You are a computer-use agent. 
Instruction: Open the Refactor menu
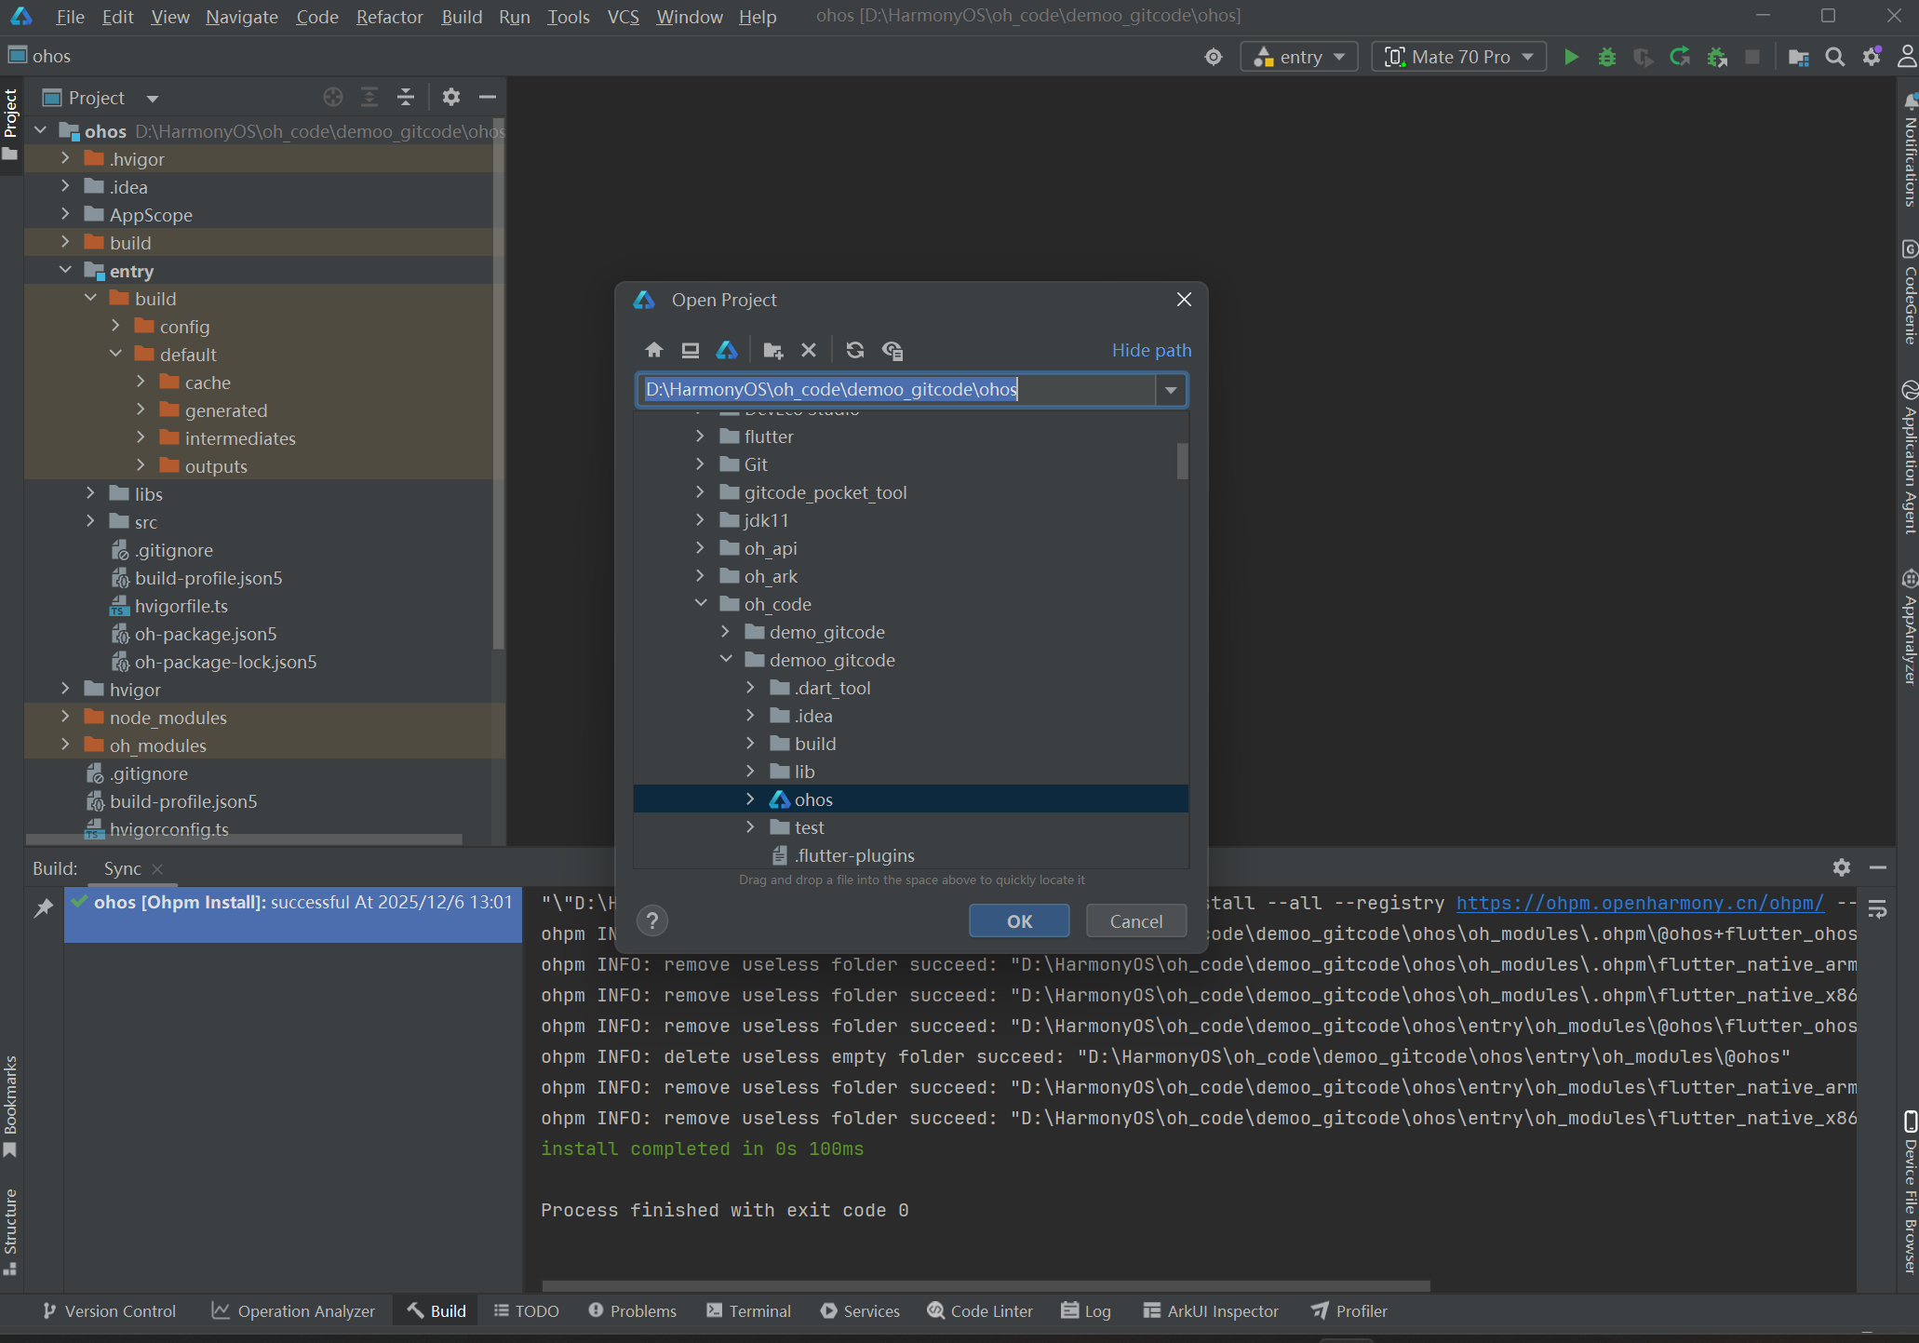pos(389,17)
